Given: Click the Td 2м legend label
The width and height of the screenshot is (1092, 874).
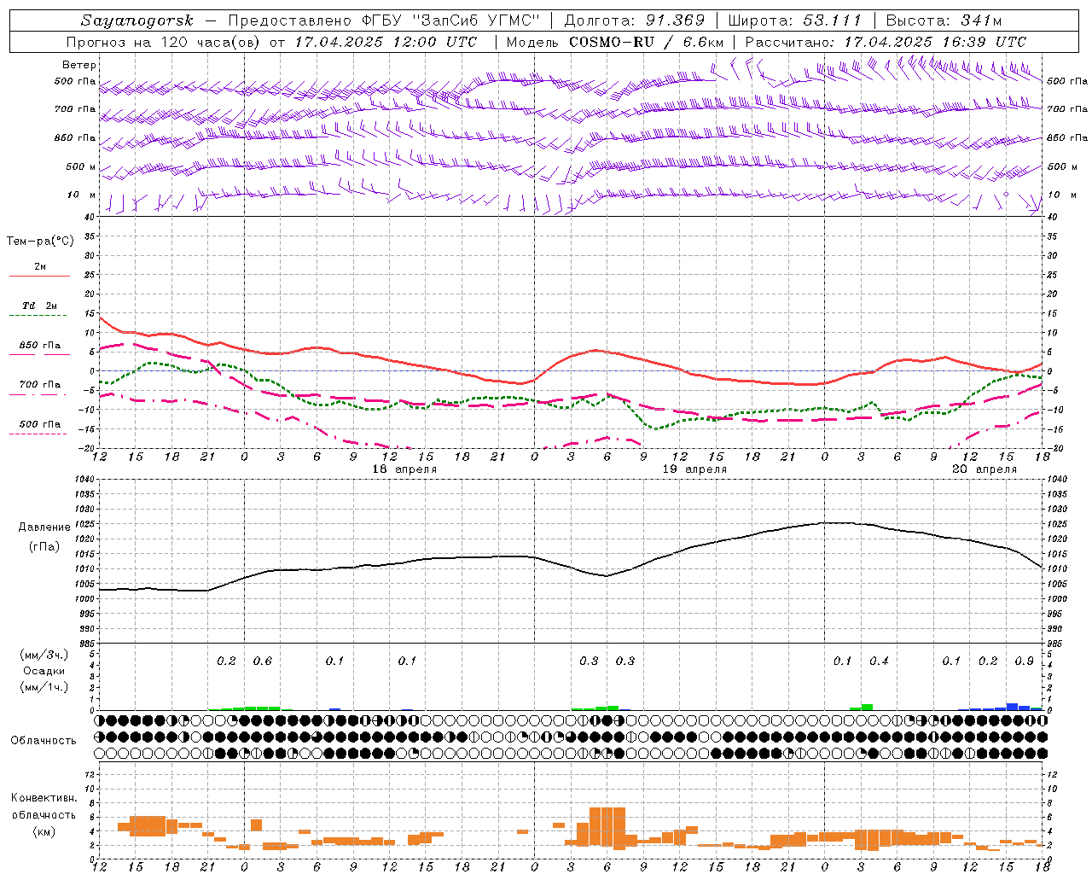Looking at the screenshot, I should pos(39,306).
